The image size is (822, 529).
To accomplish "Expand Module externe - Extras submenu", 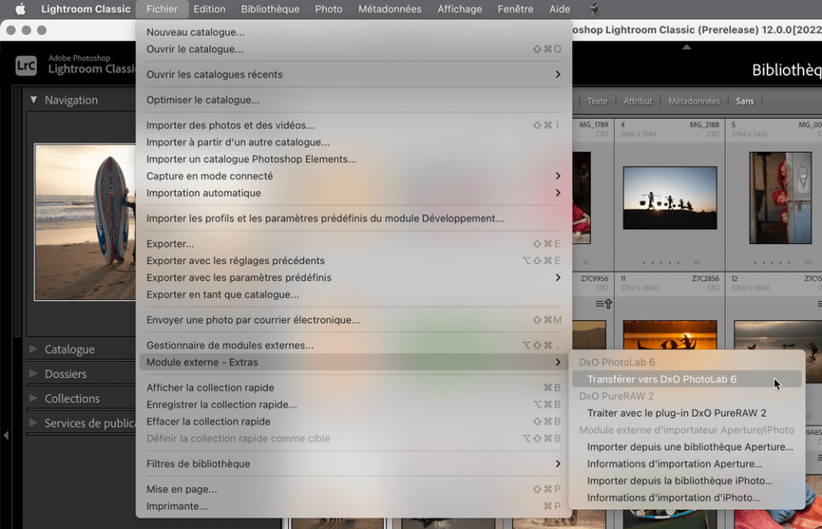I will 353,362.
